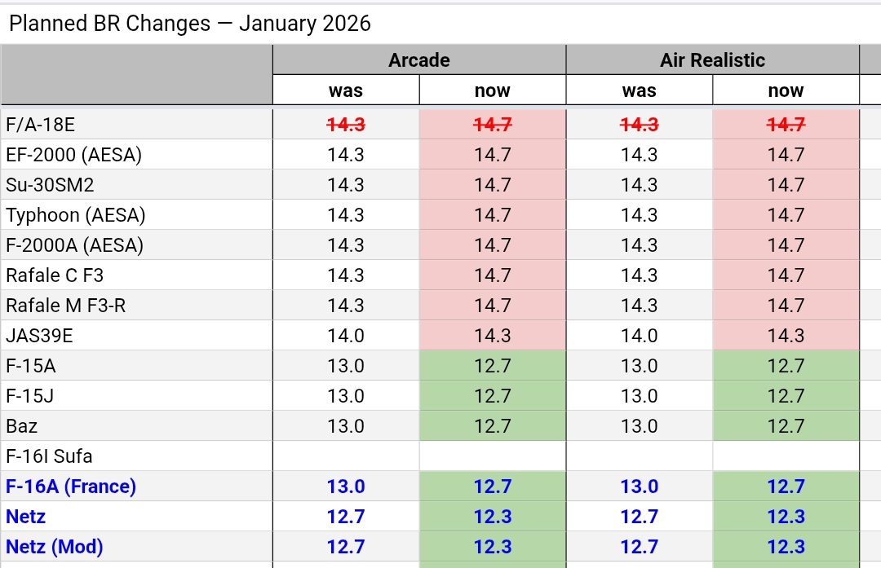Click the blank gray top-left header cell
The image size is (881, 568).
(136, 75)
